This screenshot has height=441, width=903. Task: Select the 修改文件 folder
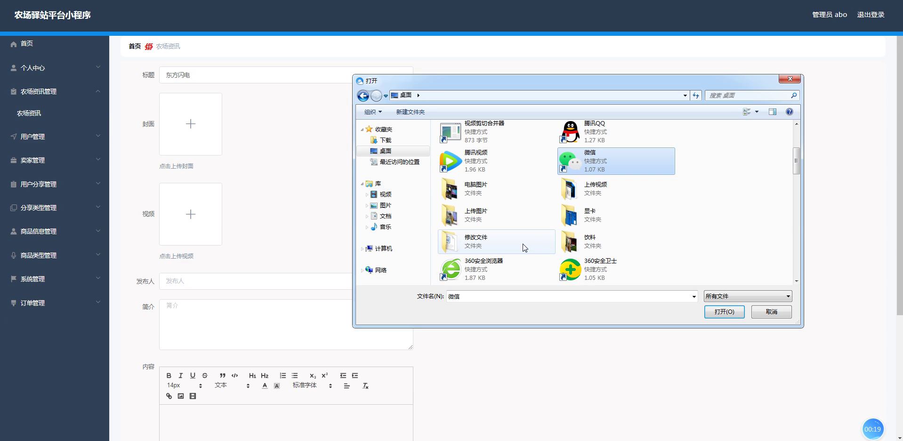[496, 242]
